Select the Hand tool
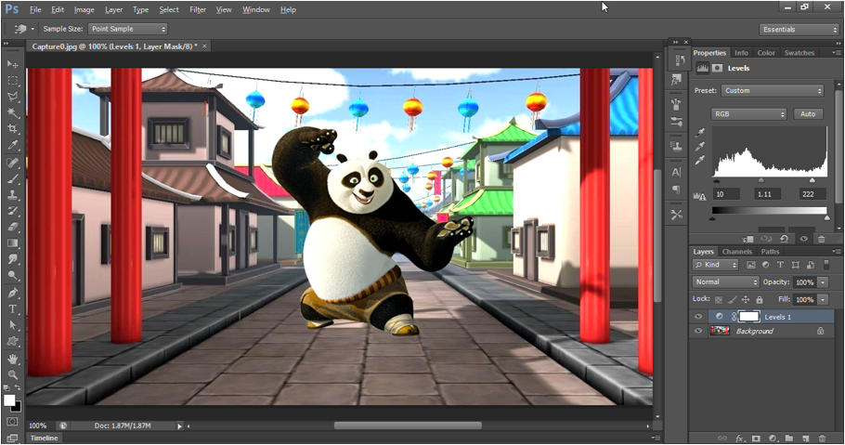The width and height of the screenshot is (845, 445). coord(12,359)
